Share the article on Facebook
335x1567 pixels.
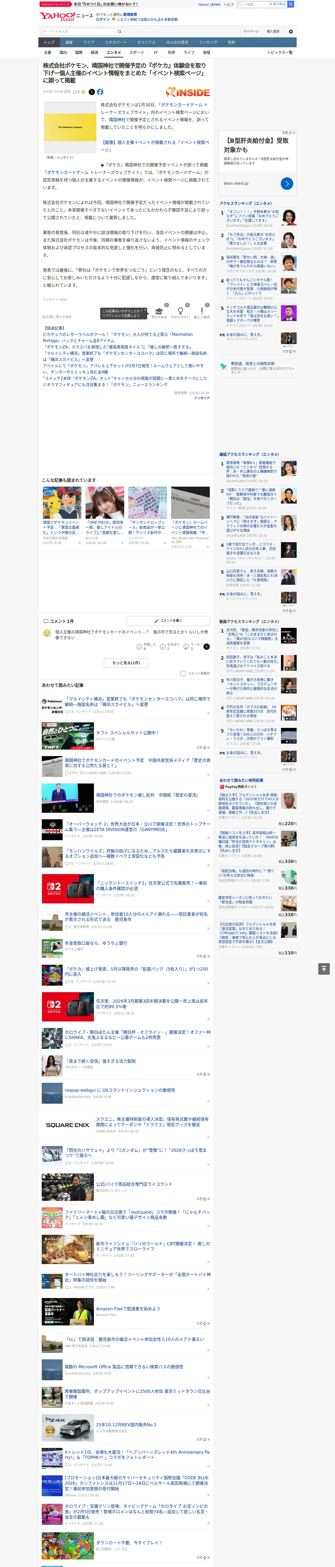pos(100,92)
